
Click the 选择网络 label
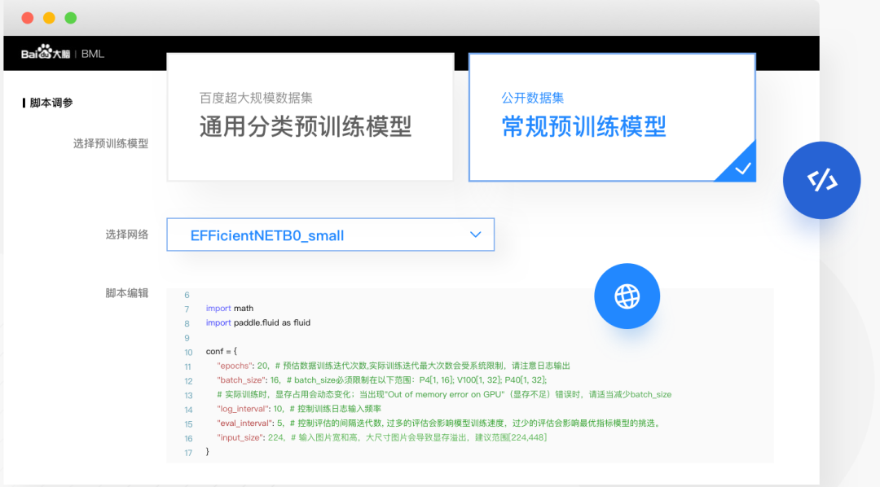tap(127, 235)
